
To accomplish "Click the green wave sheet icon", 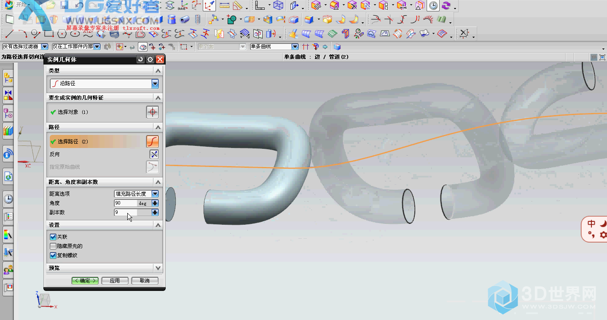I will coord(442,19).
